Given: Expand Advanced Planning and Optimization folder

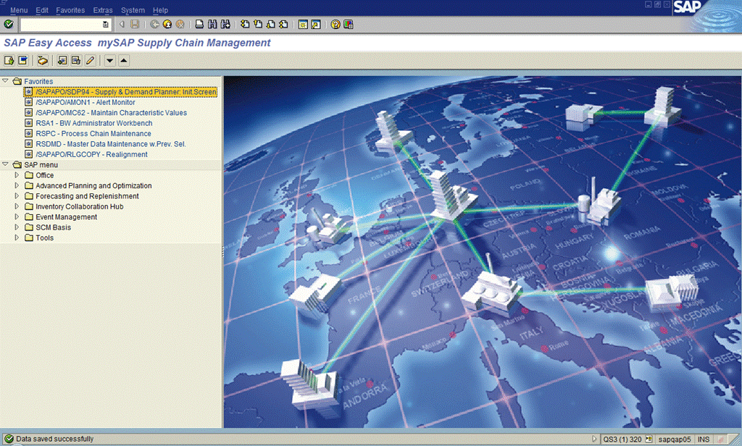Looking at the screenshot, I should tap(17, 185).
